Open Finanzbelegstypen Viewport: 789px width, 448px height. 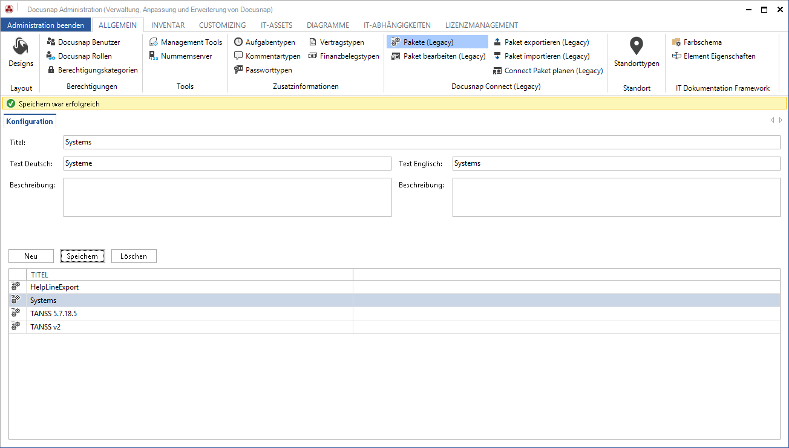[x=344, y=56]
